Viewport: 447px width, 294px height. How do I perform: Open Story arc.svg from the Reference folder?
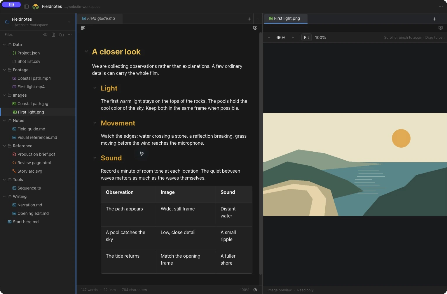30,171
